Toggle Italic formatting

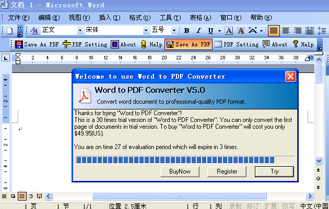click(198, 31)
